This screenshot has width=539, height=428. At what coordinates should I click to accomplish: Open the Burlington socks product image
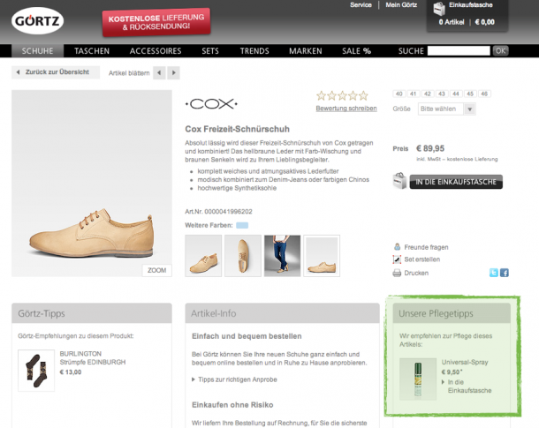[x=36, y=371]
